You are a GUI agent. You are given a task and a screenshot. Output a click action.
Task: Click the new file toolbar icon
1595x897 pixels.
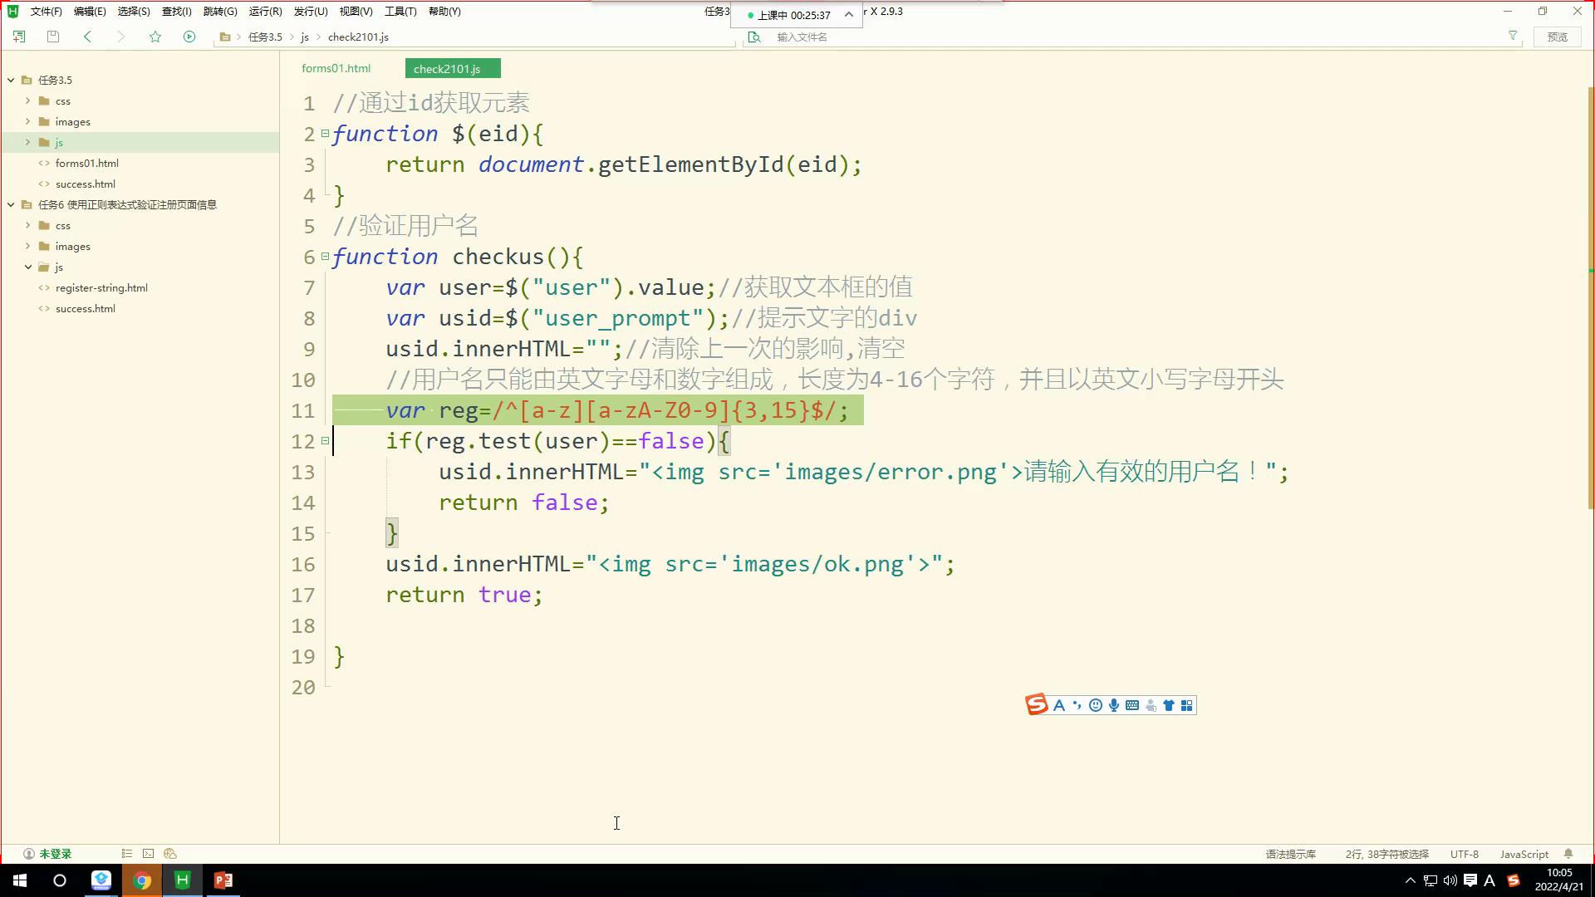tap(19, 37)
